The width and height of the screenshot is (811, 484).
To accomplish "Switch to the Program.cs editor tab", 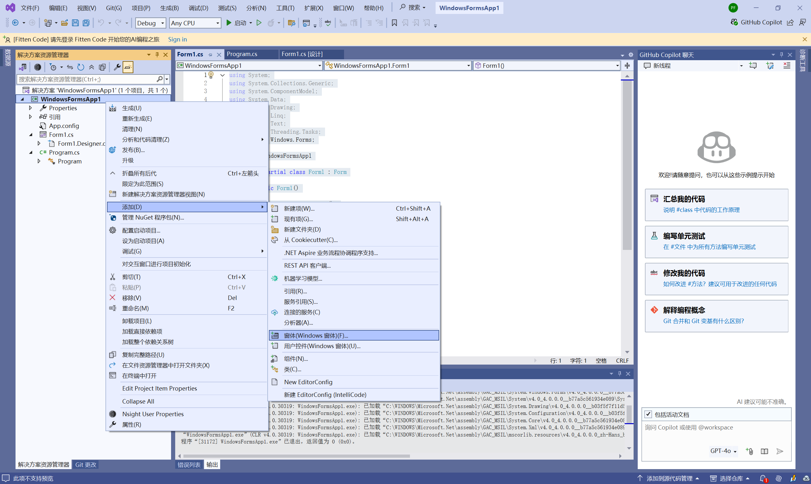I will (242, 54).
